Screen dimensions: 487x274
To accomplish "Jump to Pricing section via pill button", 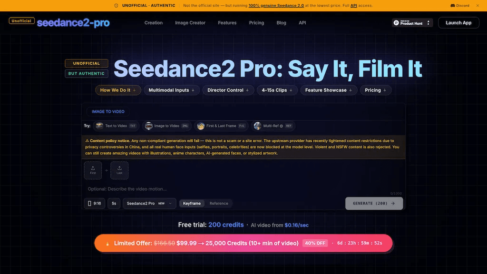I will click(x=376, y=90).
